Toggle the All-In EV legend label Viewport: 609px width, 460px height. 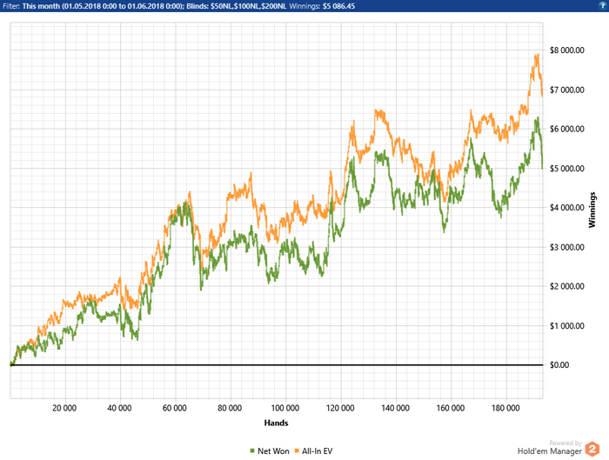[x=318, y=451]
